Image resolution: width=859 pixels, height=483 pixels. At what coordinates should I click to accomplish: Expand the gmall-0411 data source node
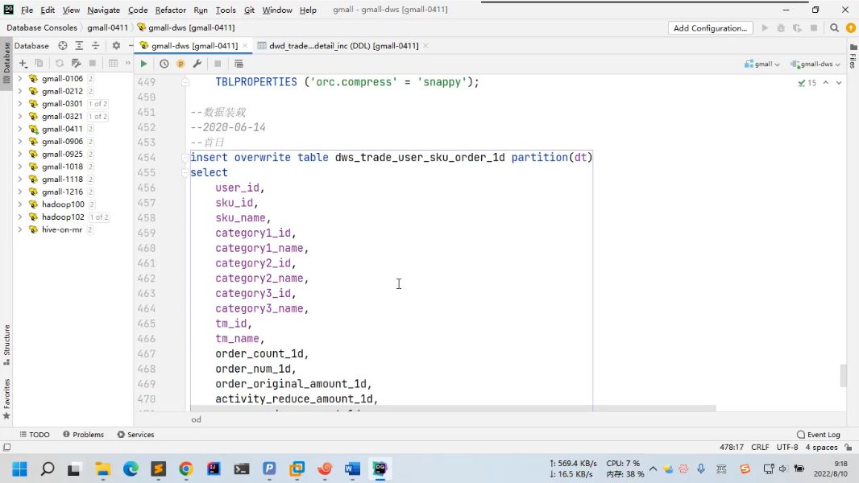(19, 129)
